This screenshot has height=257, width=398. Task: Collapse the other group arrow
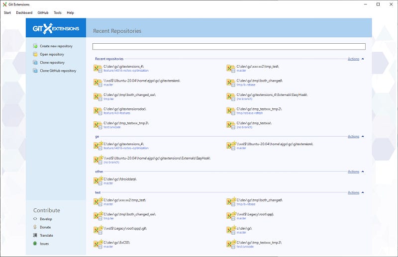(x=363, y=172)
